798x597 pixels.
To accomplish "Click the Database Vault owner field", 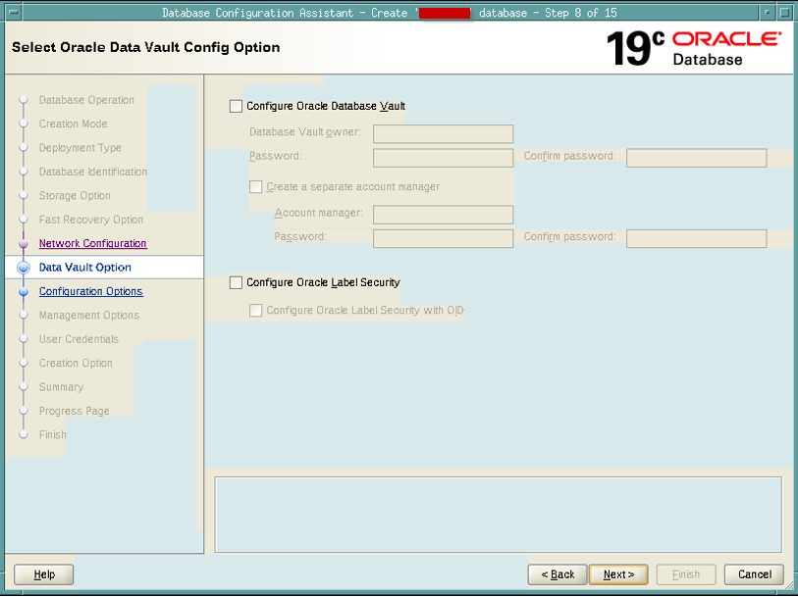I will [443, 134].
